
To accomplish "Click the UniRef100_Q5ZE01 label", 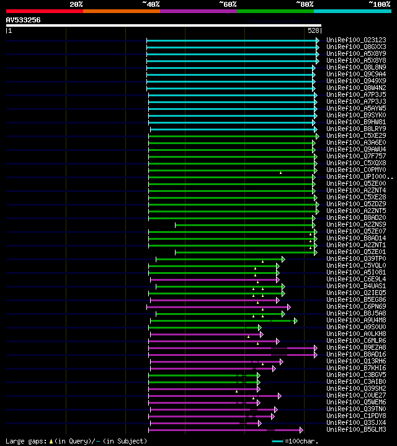I will pos(356,252).
